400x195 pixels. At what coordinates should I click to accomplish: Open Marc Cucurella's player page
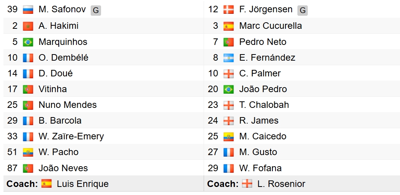click(271, 26)
